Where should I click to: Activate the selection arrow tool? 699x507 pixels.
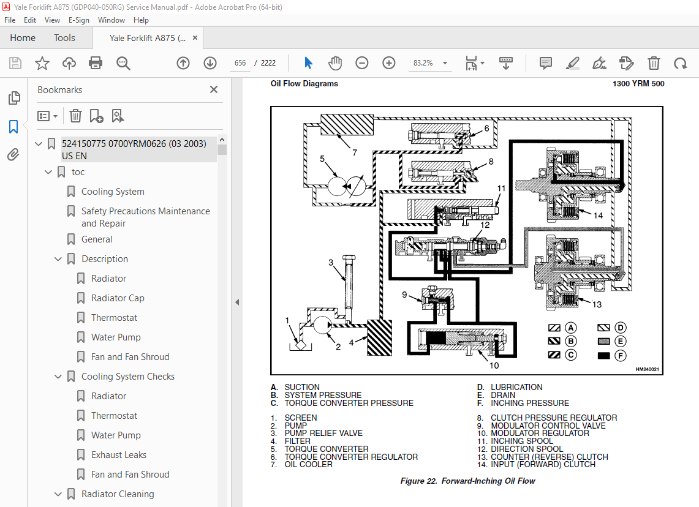[x=308, y=63]
